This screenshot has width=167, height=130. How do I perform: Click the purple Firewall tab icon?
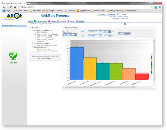68,21
